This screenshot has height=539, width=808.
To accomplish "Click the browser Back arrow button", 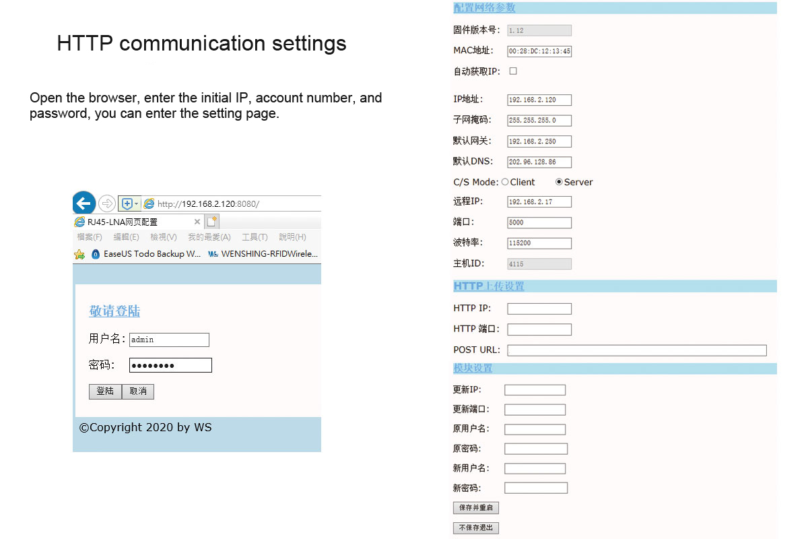I will point(83,203).
